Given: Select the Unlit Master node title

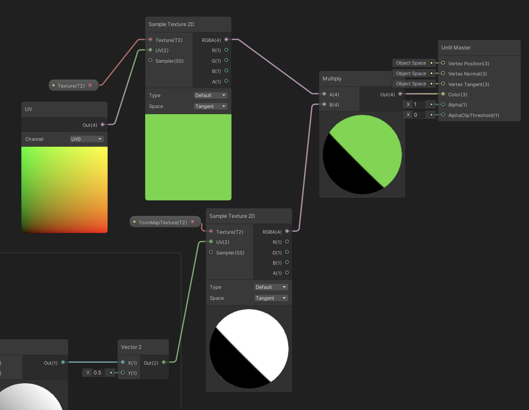Looking at the screenshot, I should coord(456,48).
